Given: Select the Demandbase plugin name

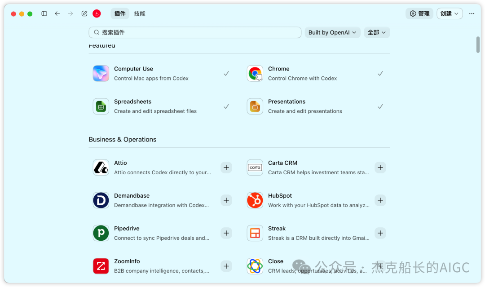Looking at the screenshot, I should tap(132, 195).
